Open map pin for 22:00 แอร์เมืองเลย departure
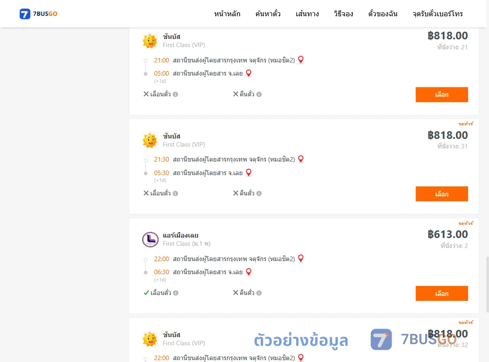This screenshot has width=489, height=362. coord(301,258)
